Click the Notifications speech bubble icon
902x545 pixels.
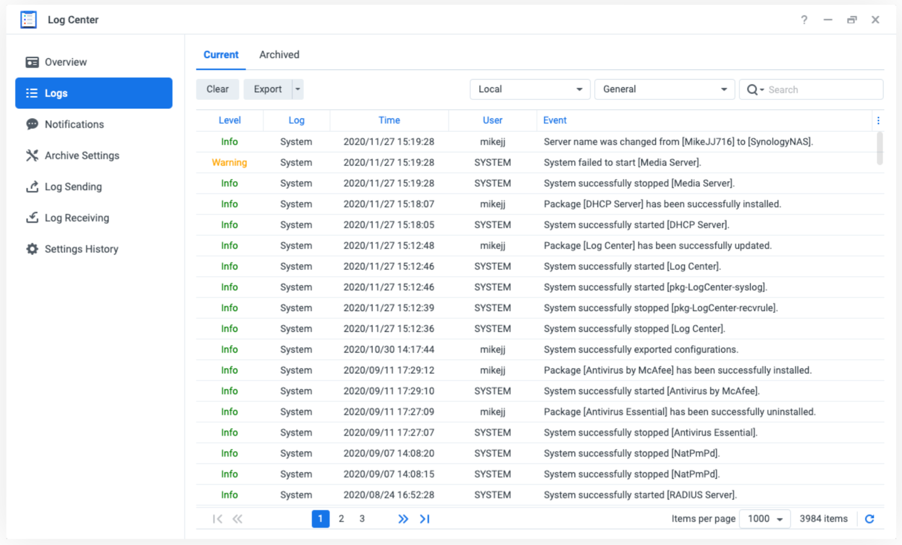(x=32, y=124)
